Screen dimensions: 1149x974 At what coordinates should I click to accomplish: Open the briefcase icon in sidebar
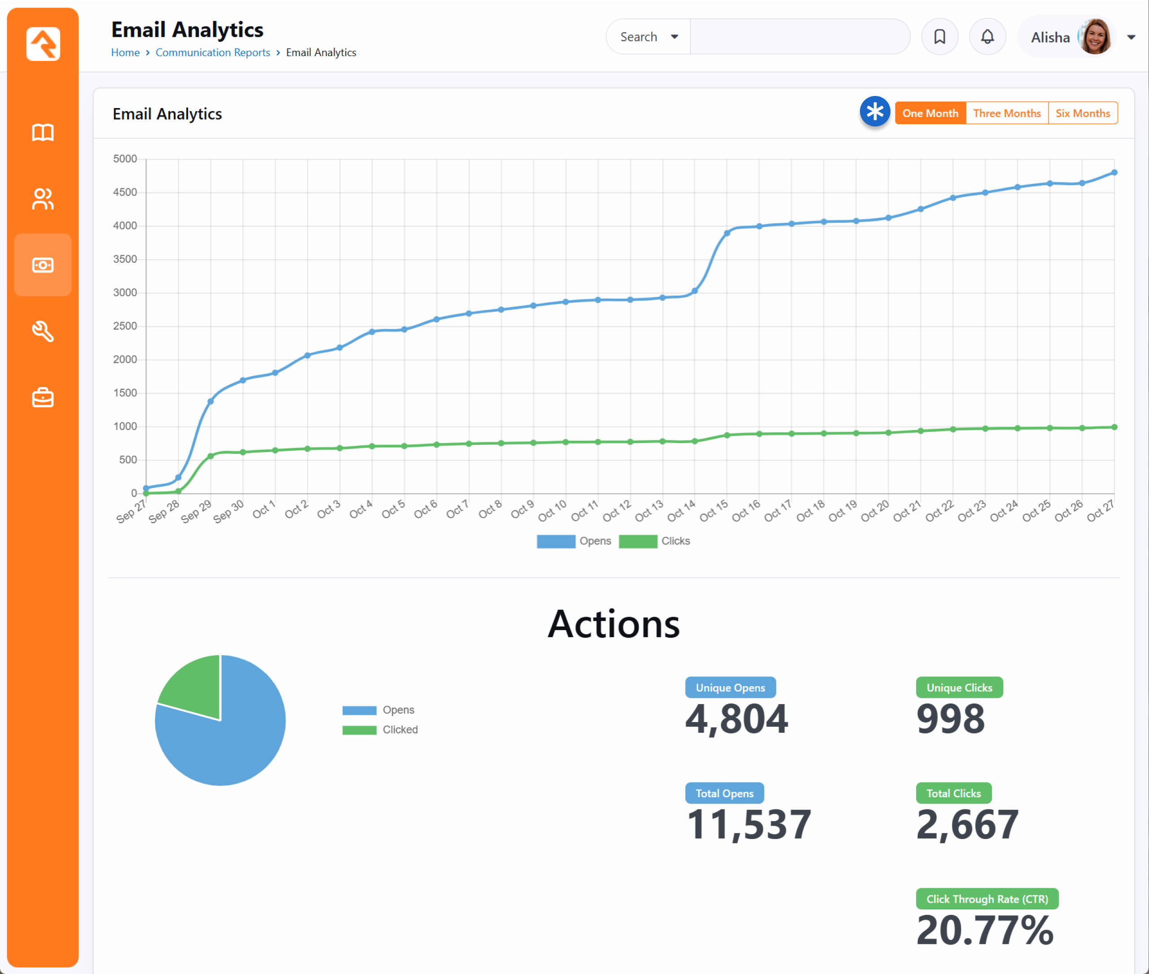click(x=43, y=398)
